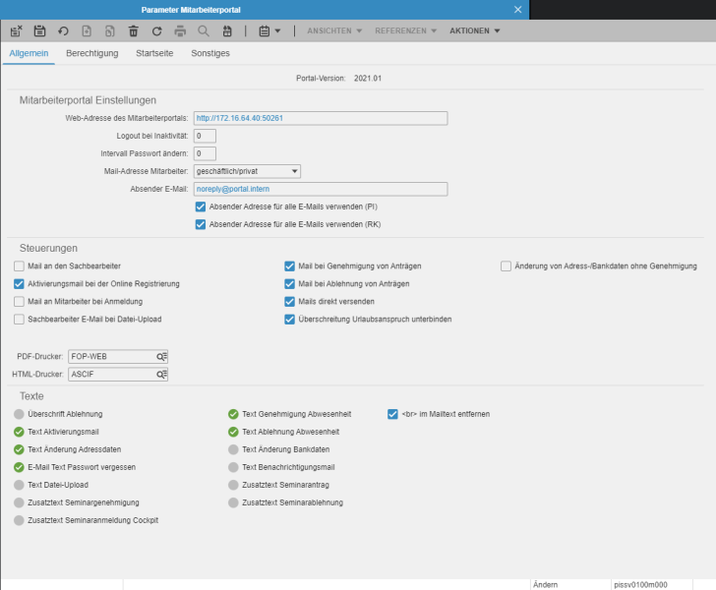Click the new document icon
Viewport: 716px width, 590px height.
coord(87,30)
